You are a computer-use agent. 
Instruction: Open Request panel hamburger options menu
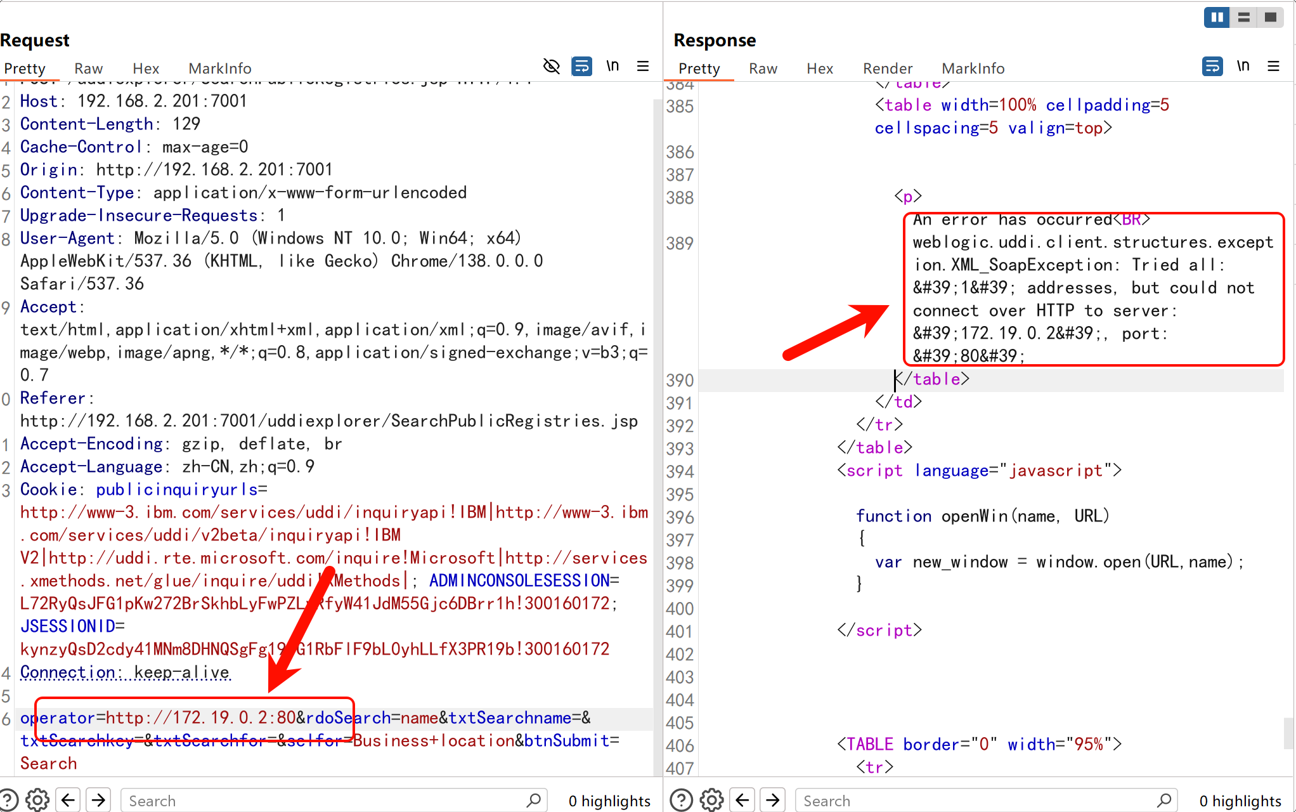coord(642,67)
